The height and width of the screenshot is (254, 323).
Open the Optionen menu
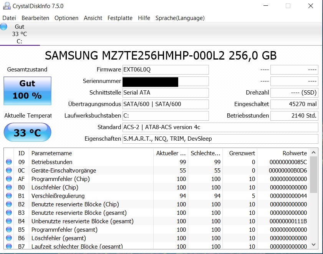coord(66,18)
